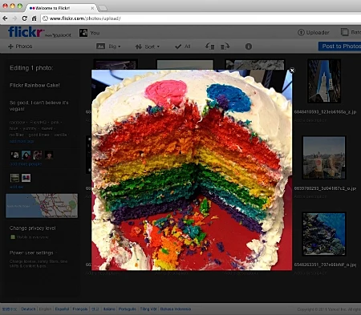Click 'Change privacy level'
Viewport: 361px width, 315px height.
(x=33, y=228)
